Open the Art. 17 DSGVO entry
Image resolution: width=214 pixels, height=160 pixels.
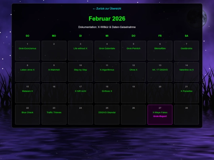pos(160,70)
